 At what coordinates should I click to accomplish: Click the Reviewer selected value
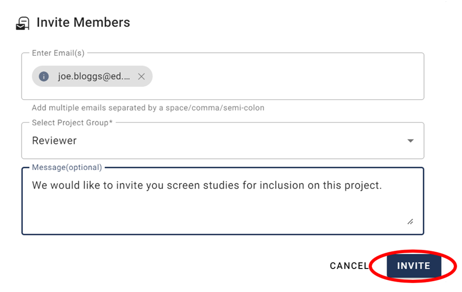pyautogui.click(x=54, y=141)
